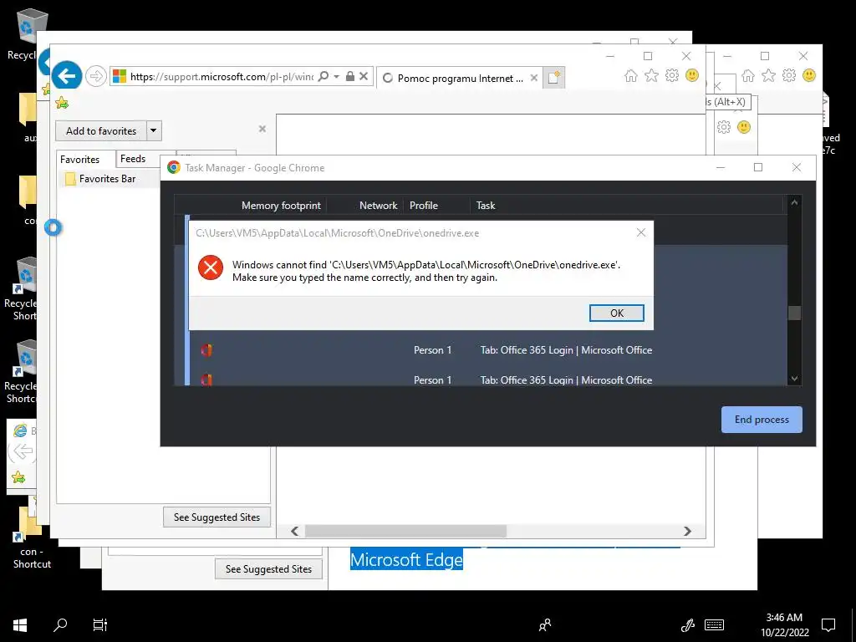Click Task Manager scrollbar up arrow
Screen dimensions: 856x642
click(x=794, y=202)
